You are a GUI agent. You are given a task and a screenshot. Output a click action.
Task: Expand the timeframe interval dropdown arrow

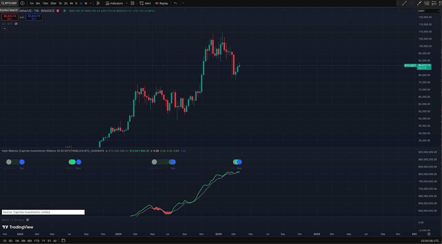tap(91, 3)
